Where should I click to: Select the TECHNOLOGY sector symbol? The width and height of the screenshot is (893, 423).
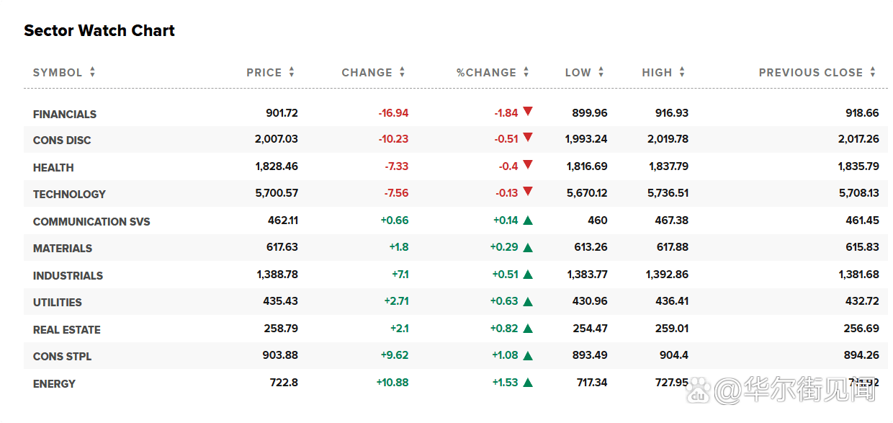click(x=69, y=195)
